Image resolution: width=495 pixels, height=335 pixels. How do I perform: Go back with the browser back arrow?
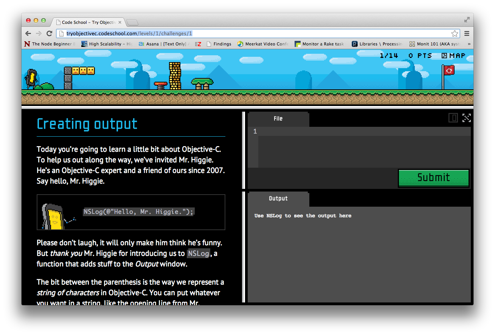(28, 33)
